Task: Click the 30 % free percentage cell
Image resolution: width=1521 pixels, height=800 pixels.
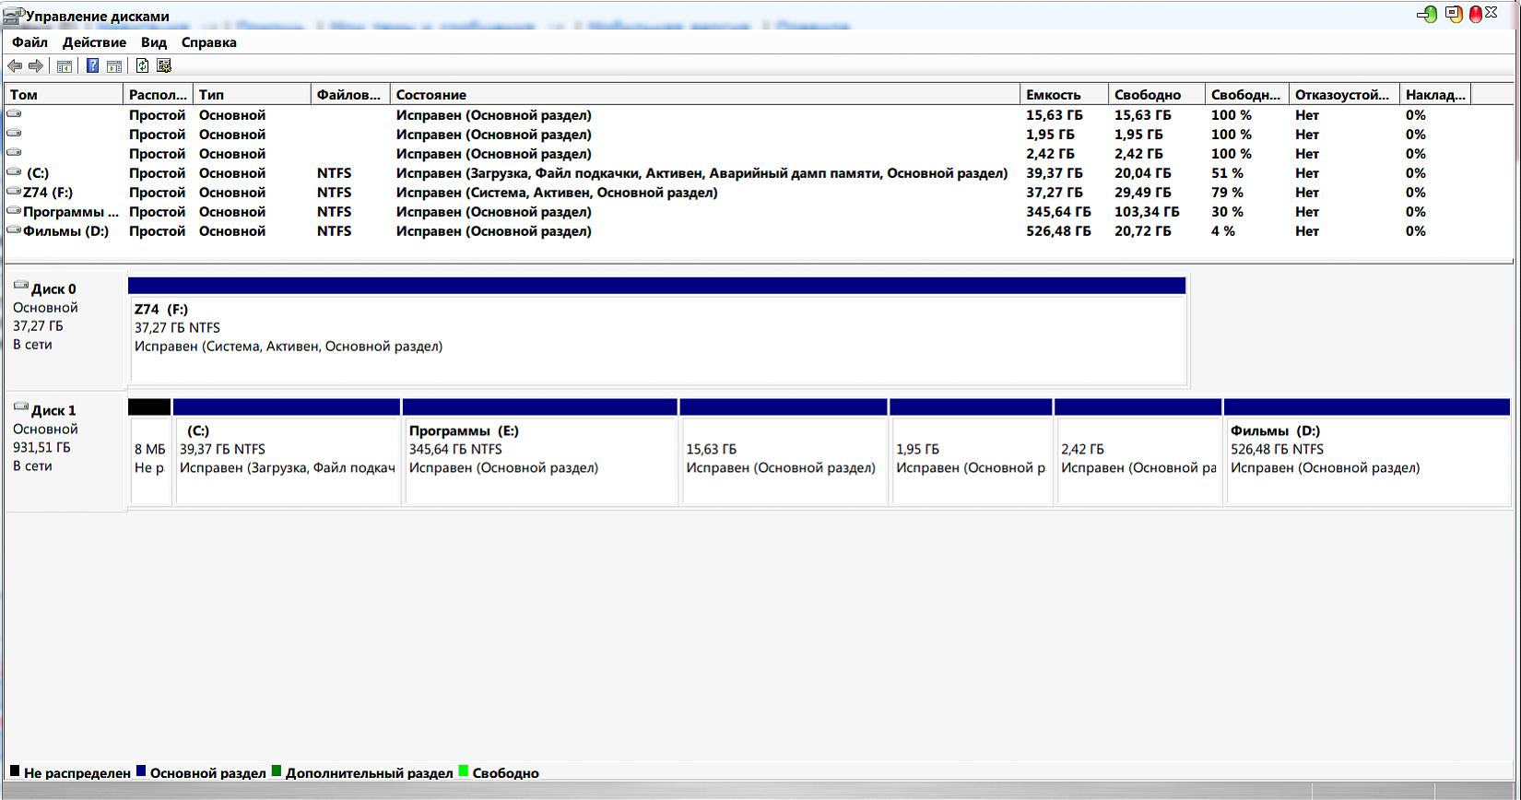Action: 1227,212
